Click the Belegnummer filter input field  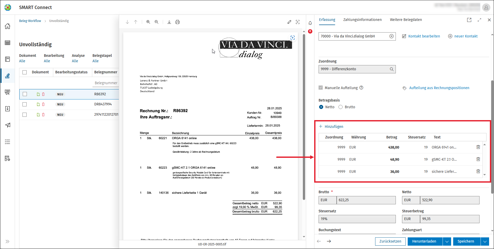point(106,83)
